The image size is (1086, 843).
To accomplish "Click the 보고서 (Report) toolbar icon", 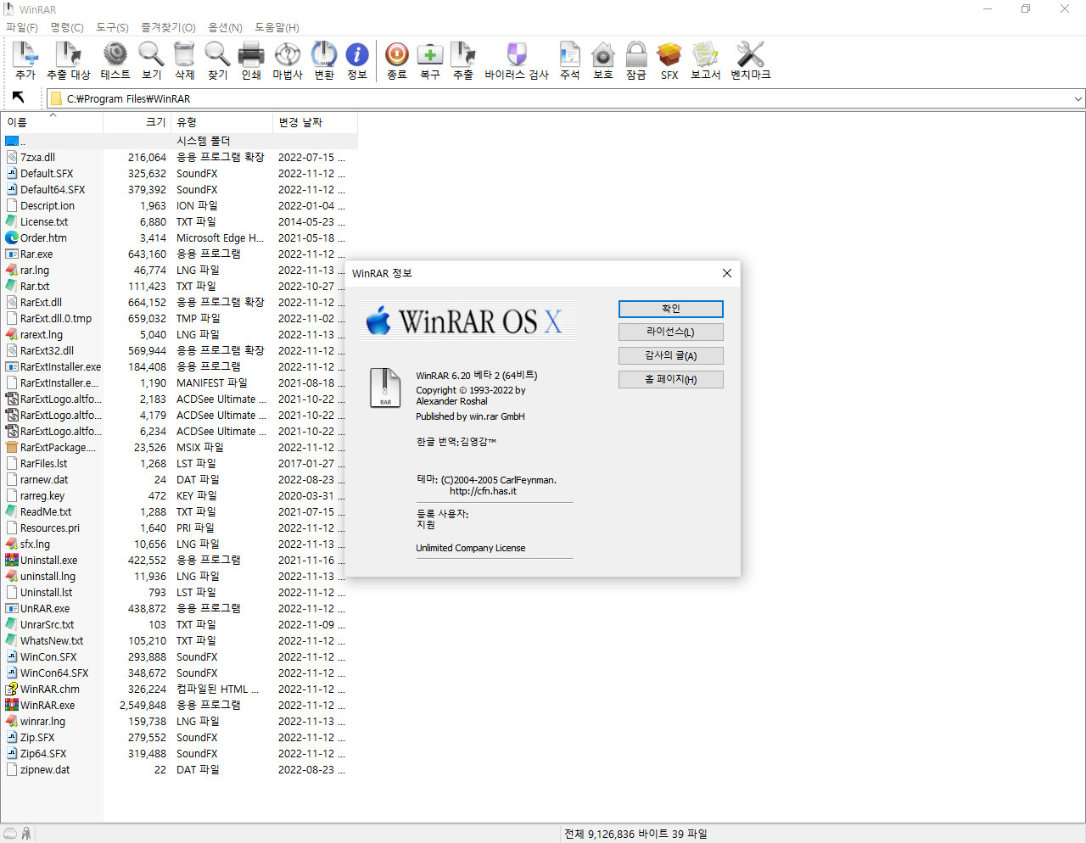I will (x=705, y=54).
